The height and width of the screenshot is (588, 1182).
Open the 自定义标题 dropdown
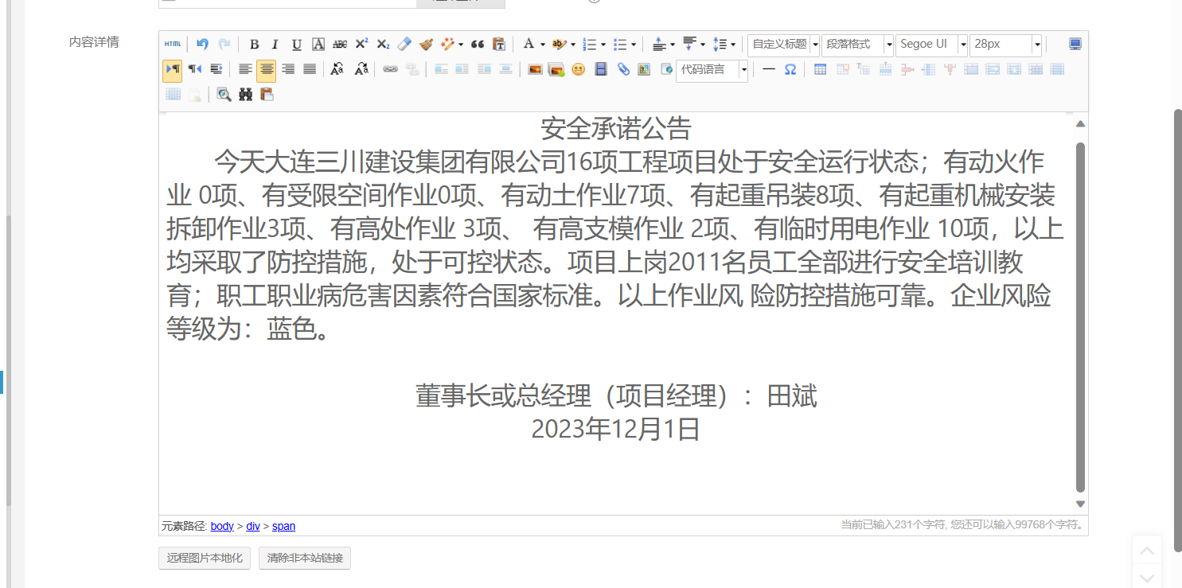coord(783,45)
